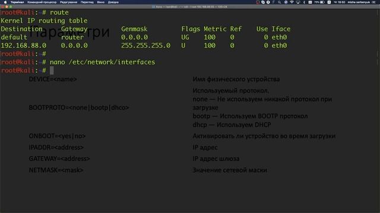Open the Вікно menu
This screenshot has height=213, width=380.
click(x=101, y=2)
